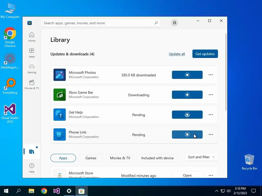Click the Get Help app name
The width and height of the screenshot is (262, 196).
(x=76, y=112)
